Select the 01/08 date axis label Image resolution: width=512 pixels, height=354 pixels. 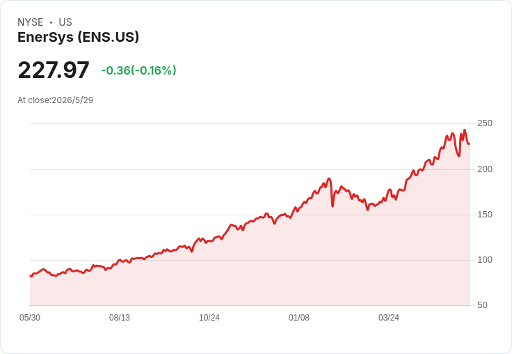coord(298,317)
